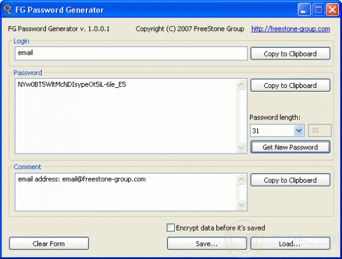Click the Save... button

(x=207, y=244)
